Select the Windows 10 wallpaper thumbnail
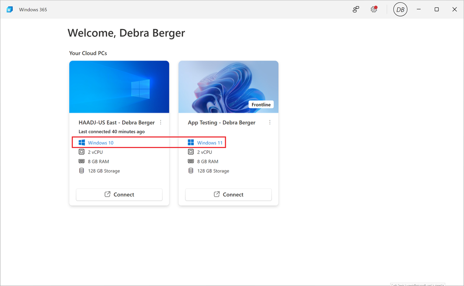Screen dimensions: 464x286 point(119,87)
